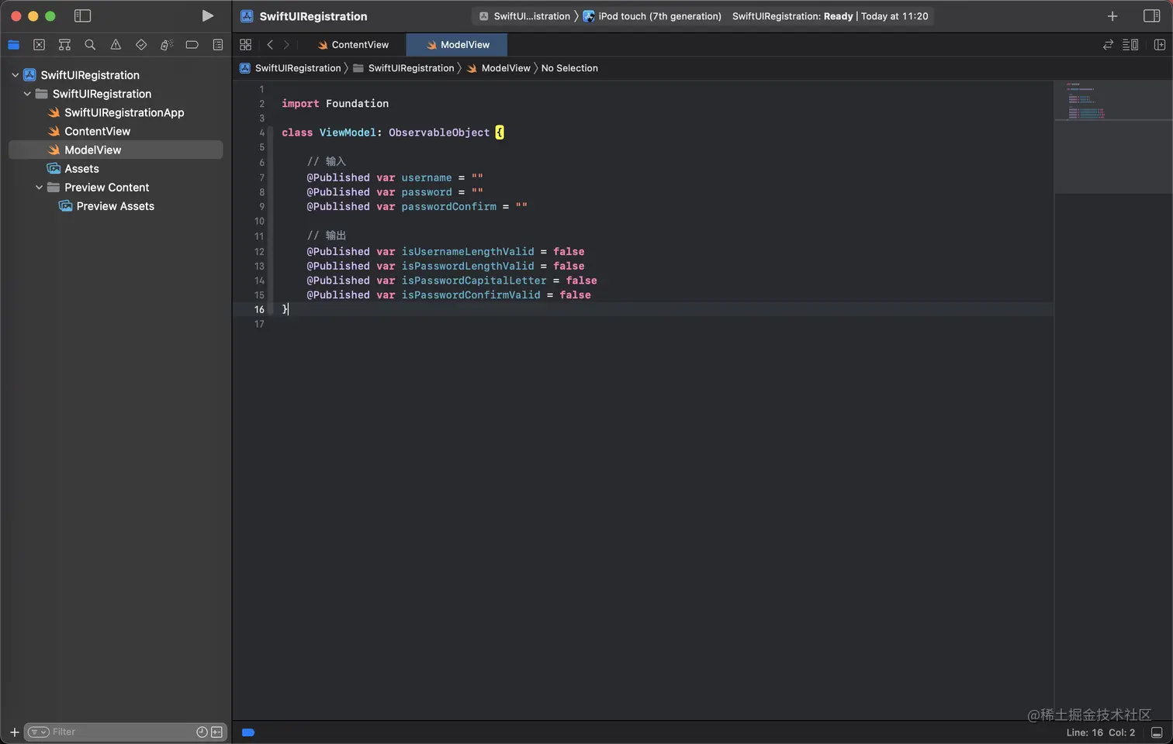Click isPasswordConfirmValid in the code
Screen dimensions: 1173x744
(x=471, y=295)
